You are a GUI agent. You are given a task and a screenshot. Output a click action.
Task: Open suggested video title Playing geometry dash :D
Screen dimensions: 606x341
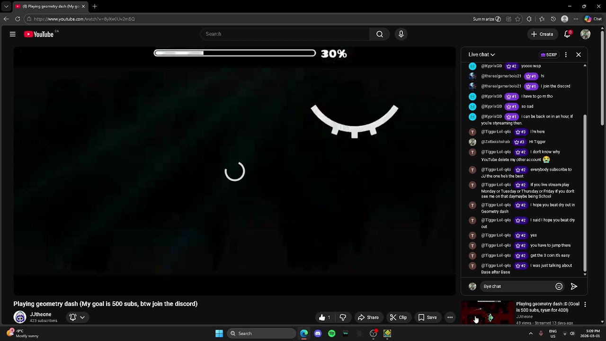click(548, 307)
